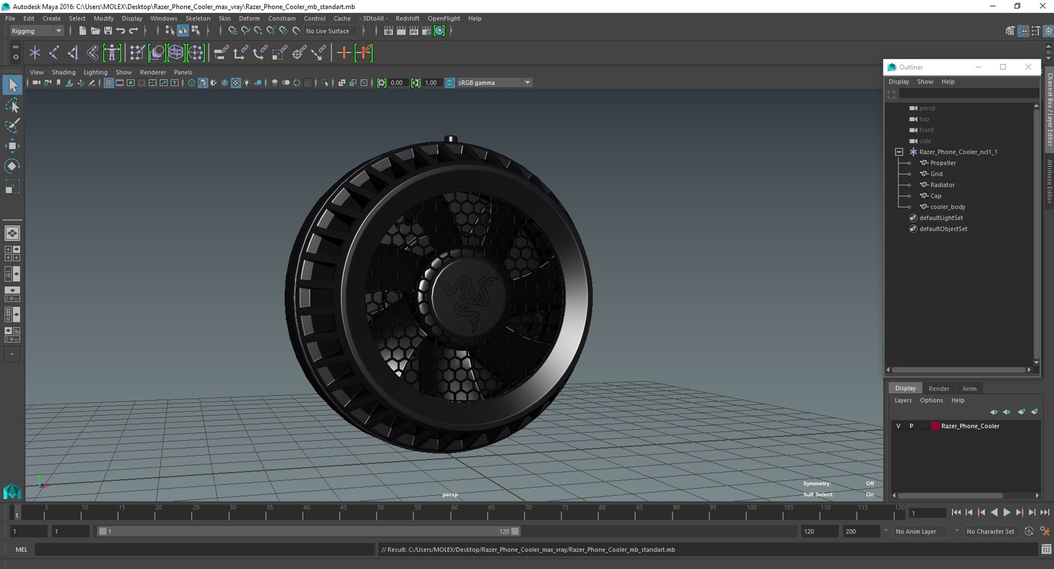Open the Shading panel menu
The height and width of the screenshot is (569, 1054).
click(64, 72)
